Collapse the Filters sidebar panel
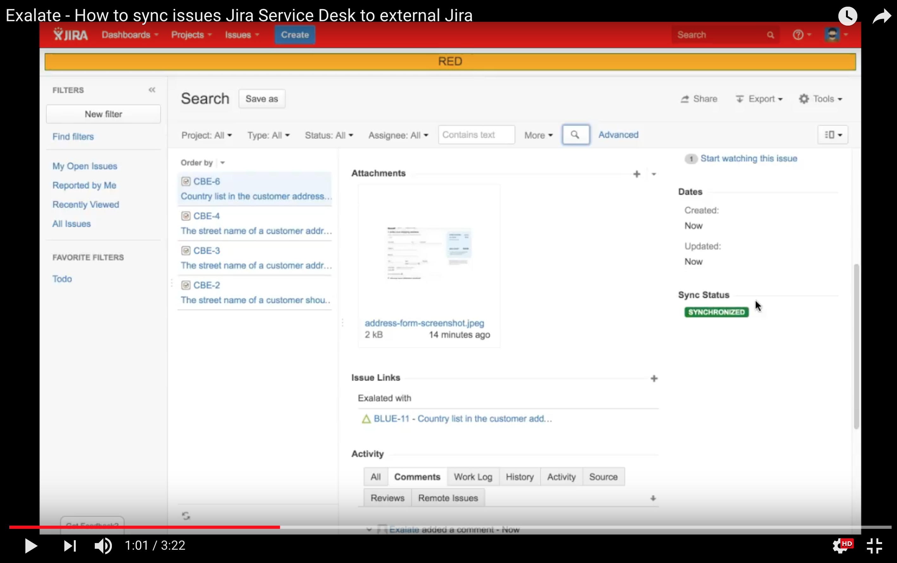The height and width of the screenshot is (563, 897). [152, 90]
